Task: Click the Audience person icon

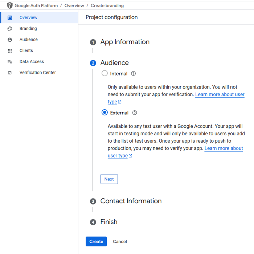Action: [x=10, y=40]
